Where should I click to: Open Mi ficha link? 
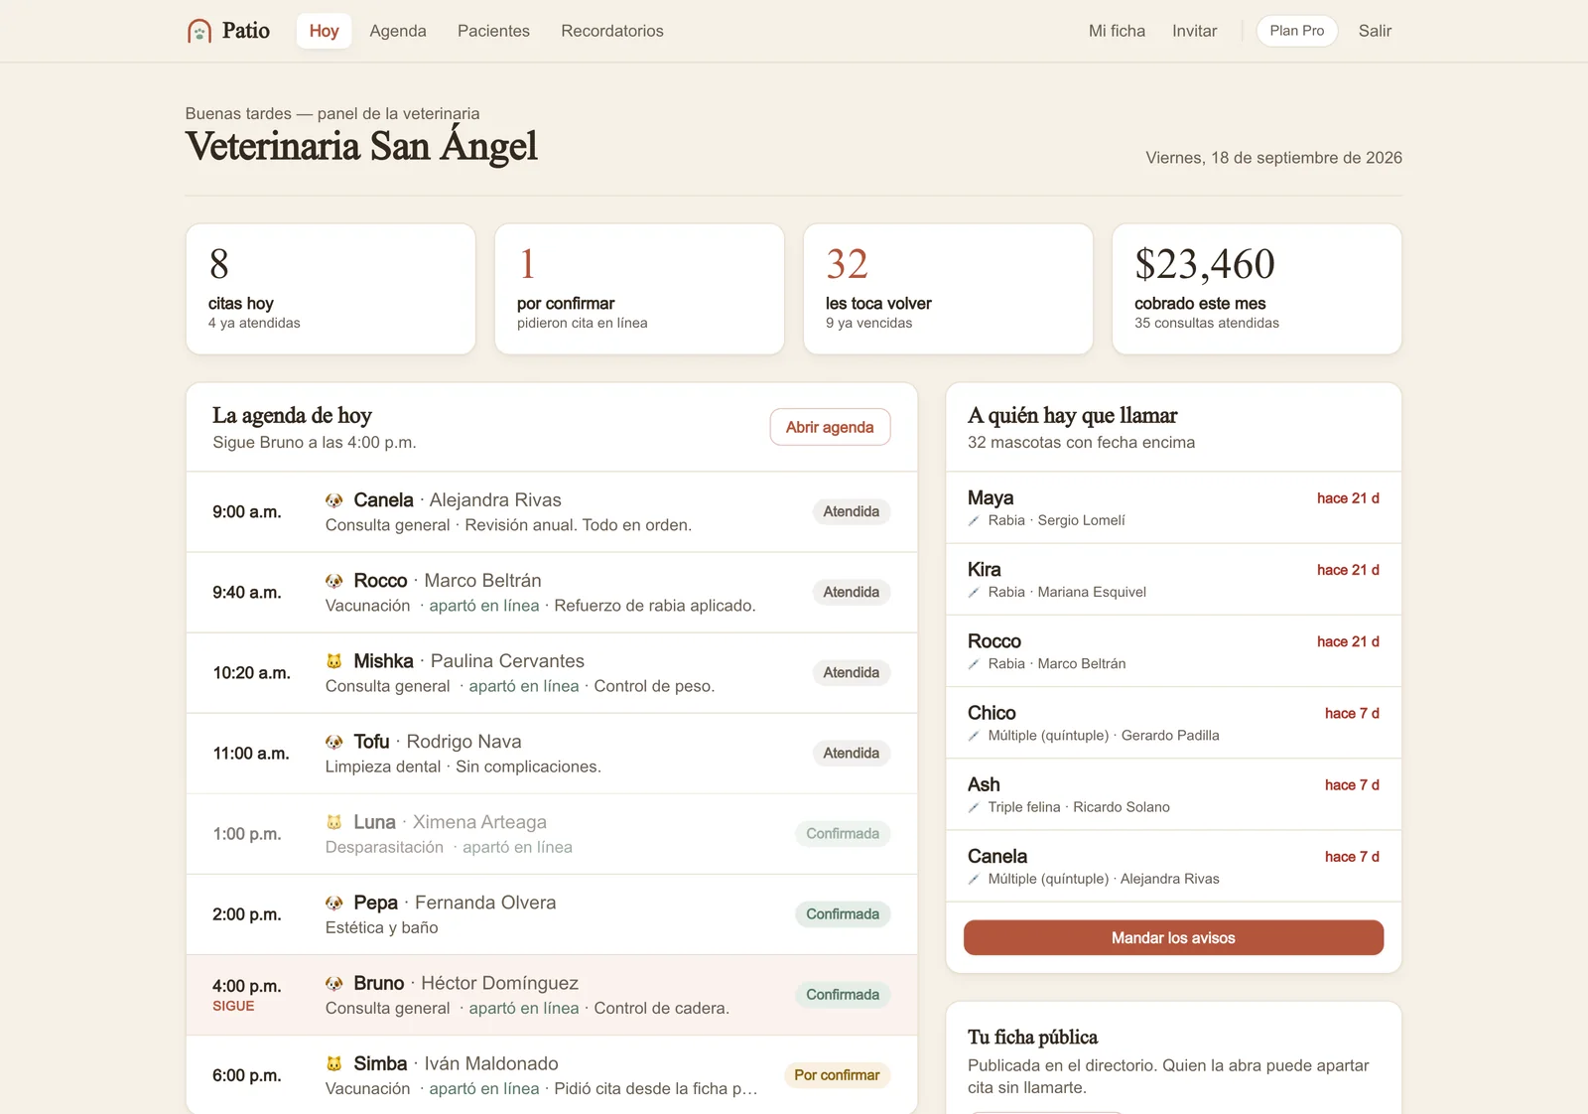tap(1117, 31)
